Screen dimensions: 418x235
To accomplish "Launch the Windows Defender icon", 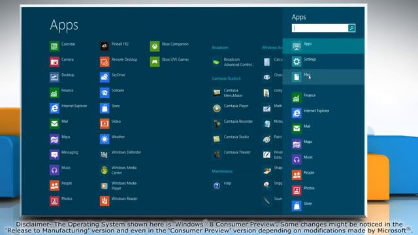I will pyautogui.click(x=104, y=155).
